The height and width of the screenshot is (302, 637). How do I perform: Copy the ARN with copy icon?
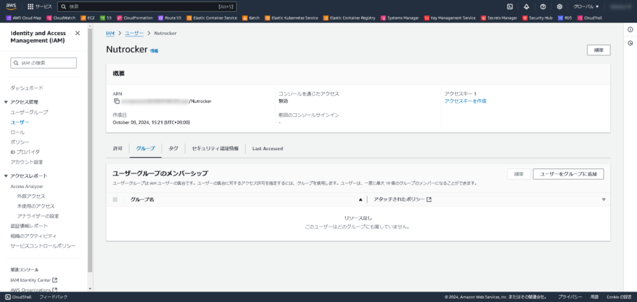tap(117, 101)
